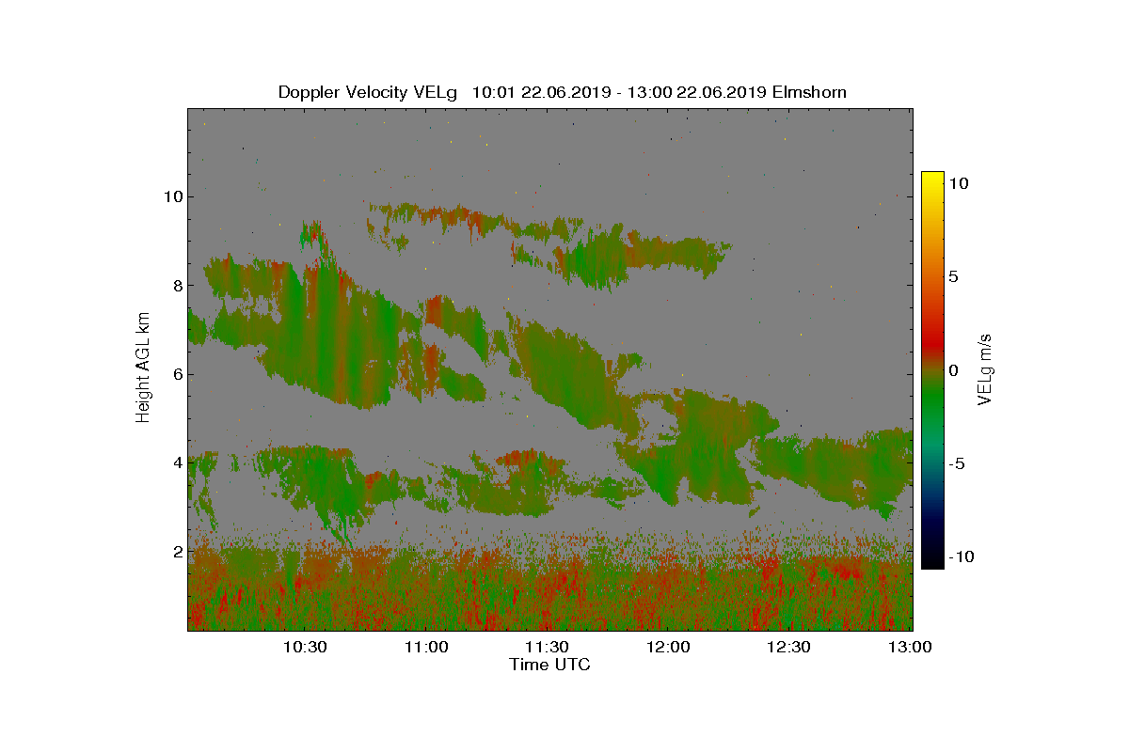Select the 10:30 time tick label

pos(305,647)
